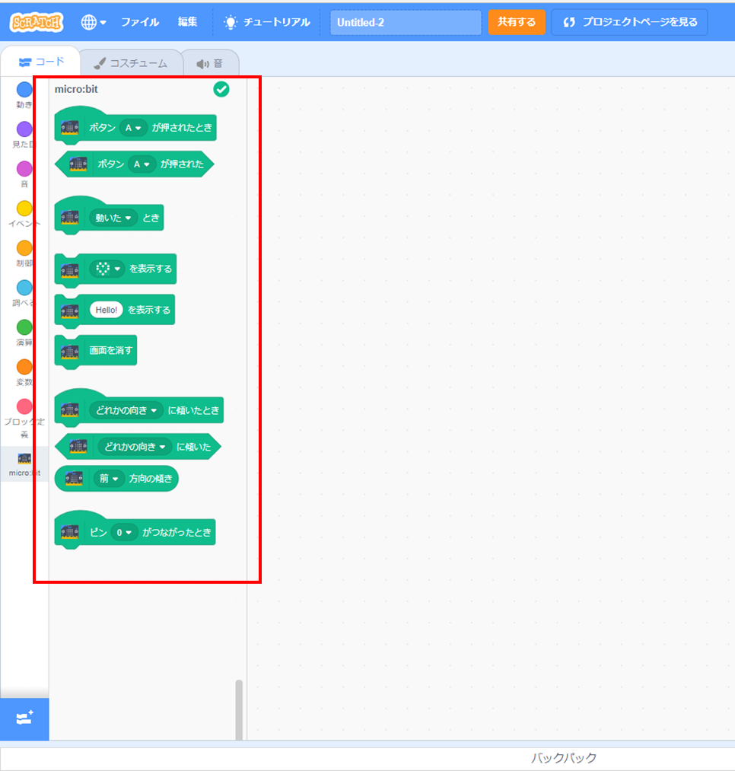
Task: Click the add extension button
Action: tap(24, 718)
